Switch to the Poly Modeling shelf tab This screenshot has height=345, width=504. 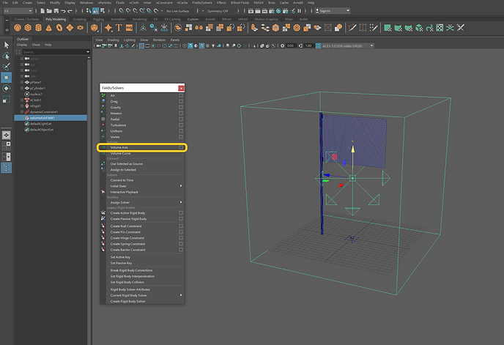point(56,19)
